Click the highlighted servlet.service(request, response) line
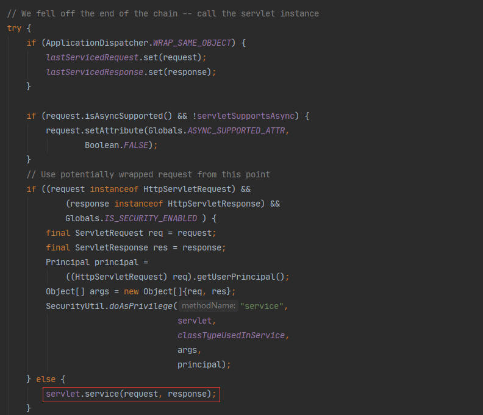The width and height of the screenshot is (483, 415). [131, 394]
